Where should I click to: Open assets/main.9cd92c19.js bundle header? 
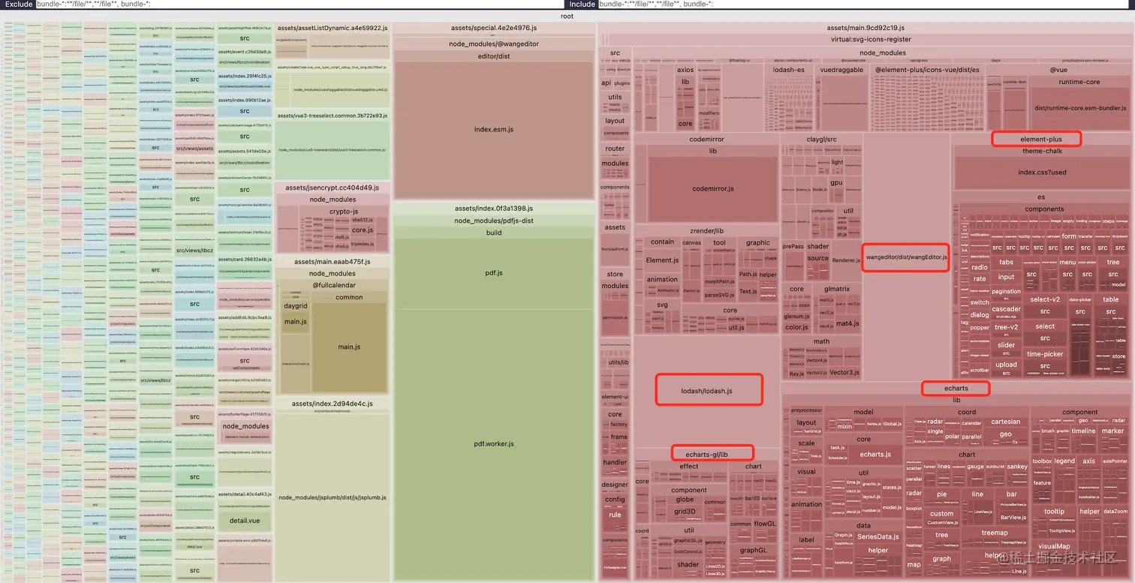(866, 28)
